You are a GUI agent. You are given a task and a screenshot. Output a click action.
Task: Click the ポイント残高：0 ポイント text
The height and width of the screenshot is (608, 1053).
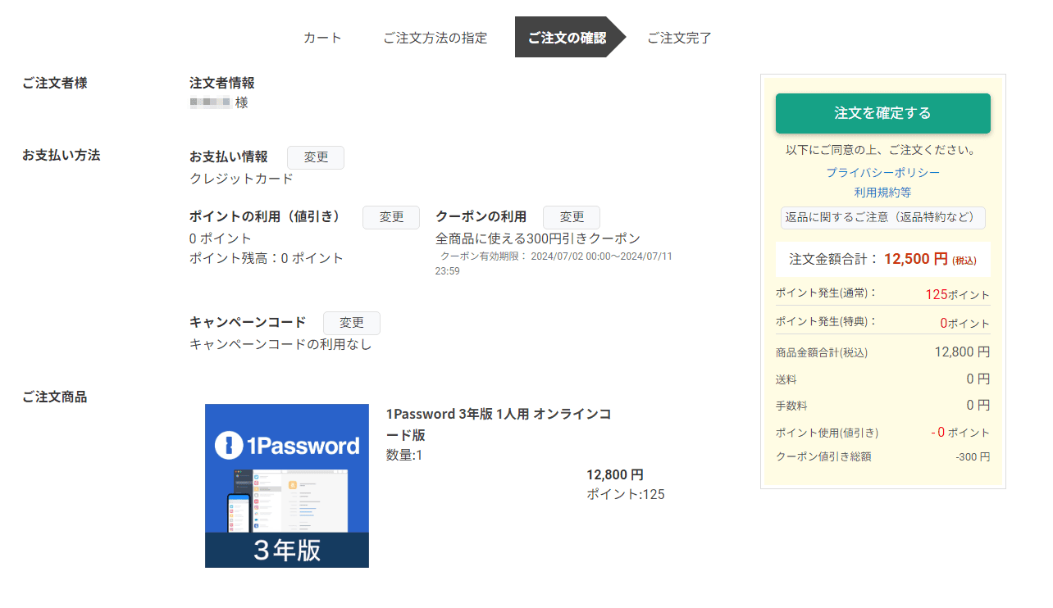tap(267, 258)
